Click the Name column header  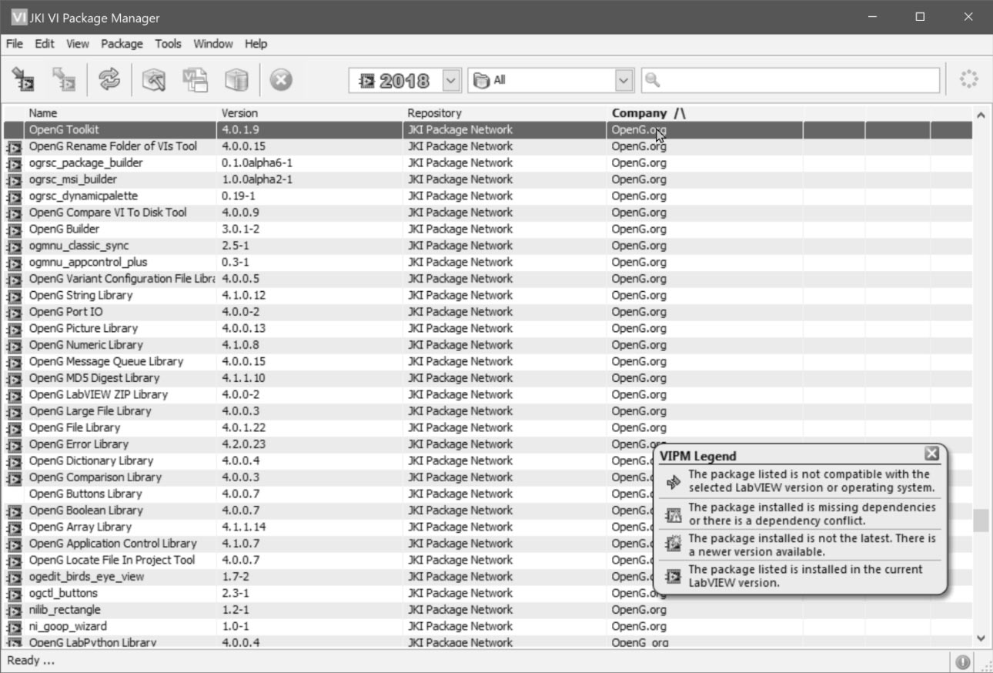point(43,113)
